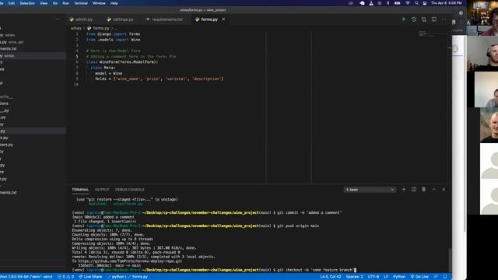
Task: Start Live Share from the status bar
Action: pyautogui.click(x=90, y=277)
